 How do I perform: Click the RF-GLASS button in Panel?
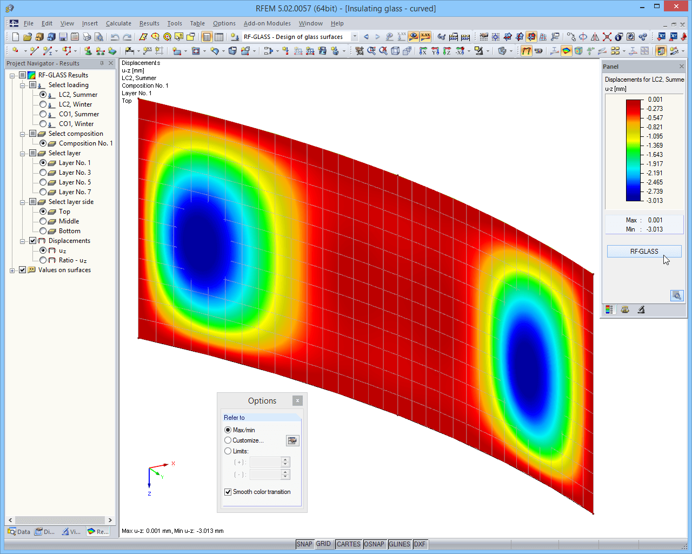[x=644, y=252]
